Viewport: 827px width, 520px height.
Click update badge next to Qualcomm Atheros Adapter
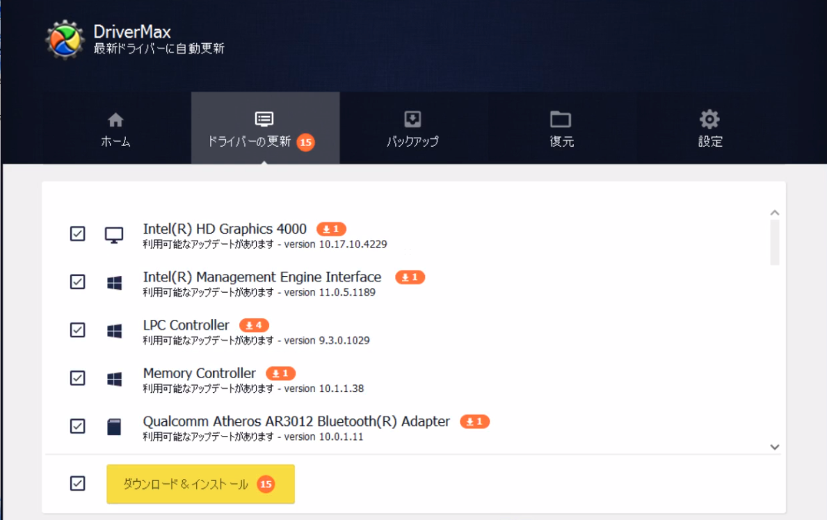pyautogui.click(x=474, y=421)
